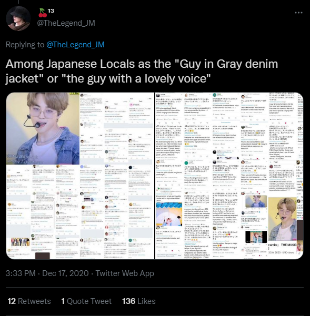Image resolution: width=310 pixels, height=316 pixels.
Task: View the 12 Retweets list
Action: coord(29,301)
